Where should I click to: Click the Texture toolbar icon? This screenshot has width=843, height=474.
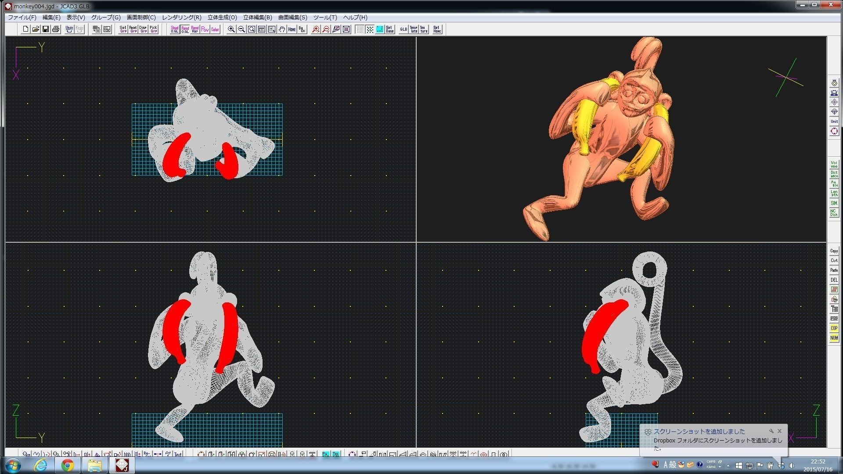point(424,29)
